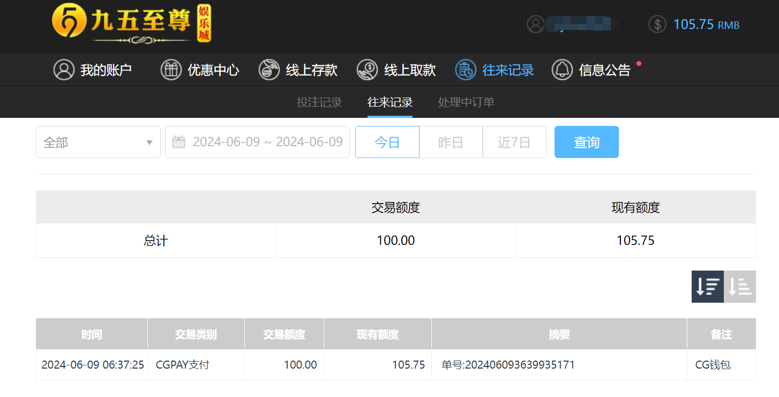
Task: Open the date range picker
Action: 257,141
